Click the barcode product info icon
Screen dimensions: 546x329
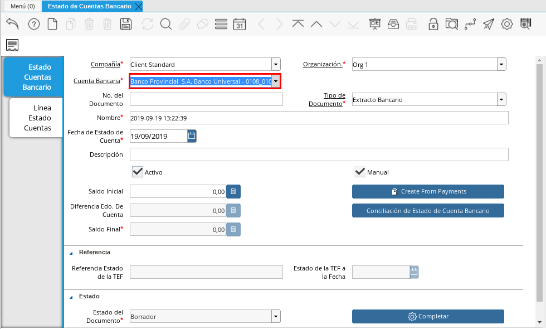525,24
